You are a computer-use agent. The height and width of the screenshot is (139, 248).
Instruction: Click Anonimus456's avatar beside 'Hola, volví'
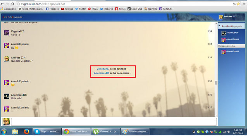pyautogui.click(x=7, y=96)
